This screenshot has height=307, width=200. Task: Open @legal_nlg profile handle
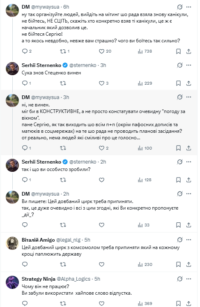[x=68, y=240]
